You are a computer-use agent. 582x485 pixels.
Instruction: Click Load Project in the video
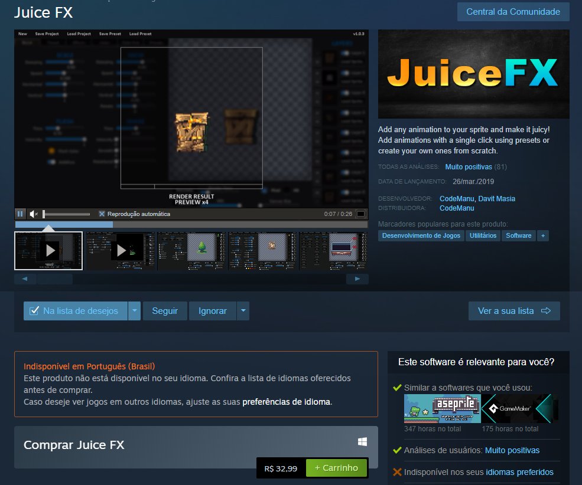[x=79, y=34]
